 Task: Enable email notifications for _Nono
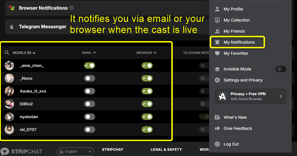[x=90, y=78]
